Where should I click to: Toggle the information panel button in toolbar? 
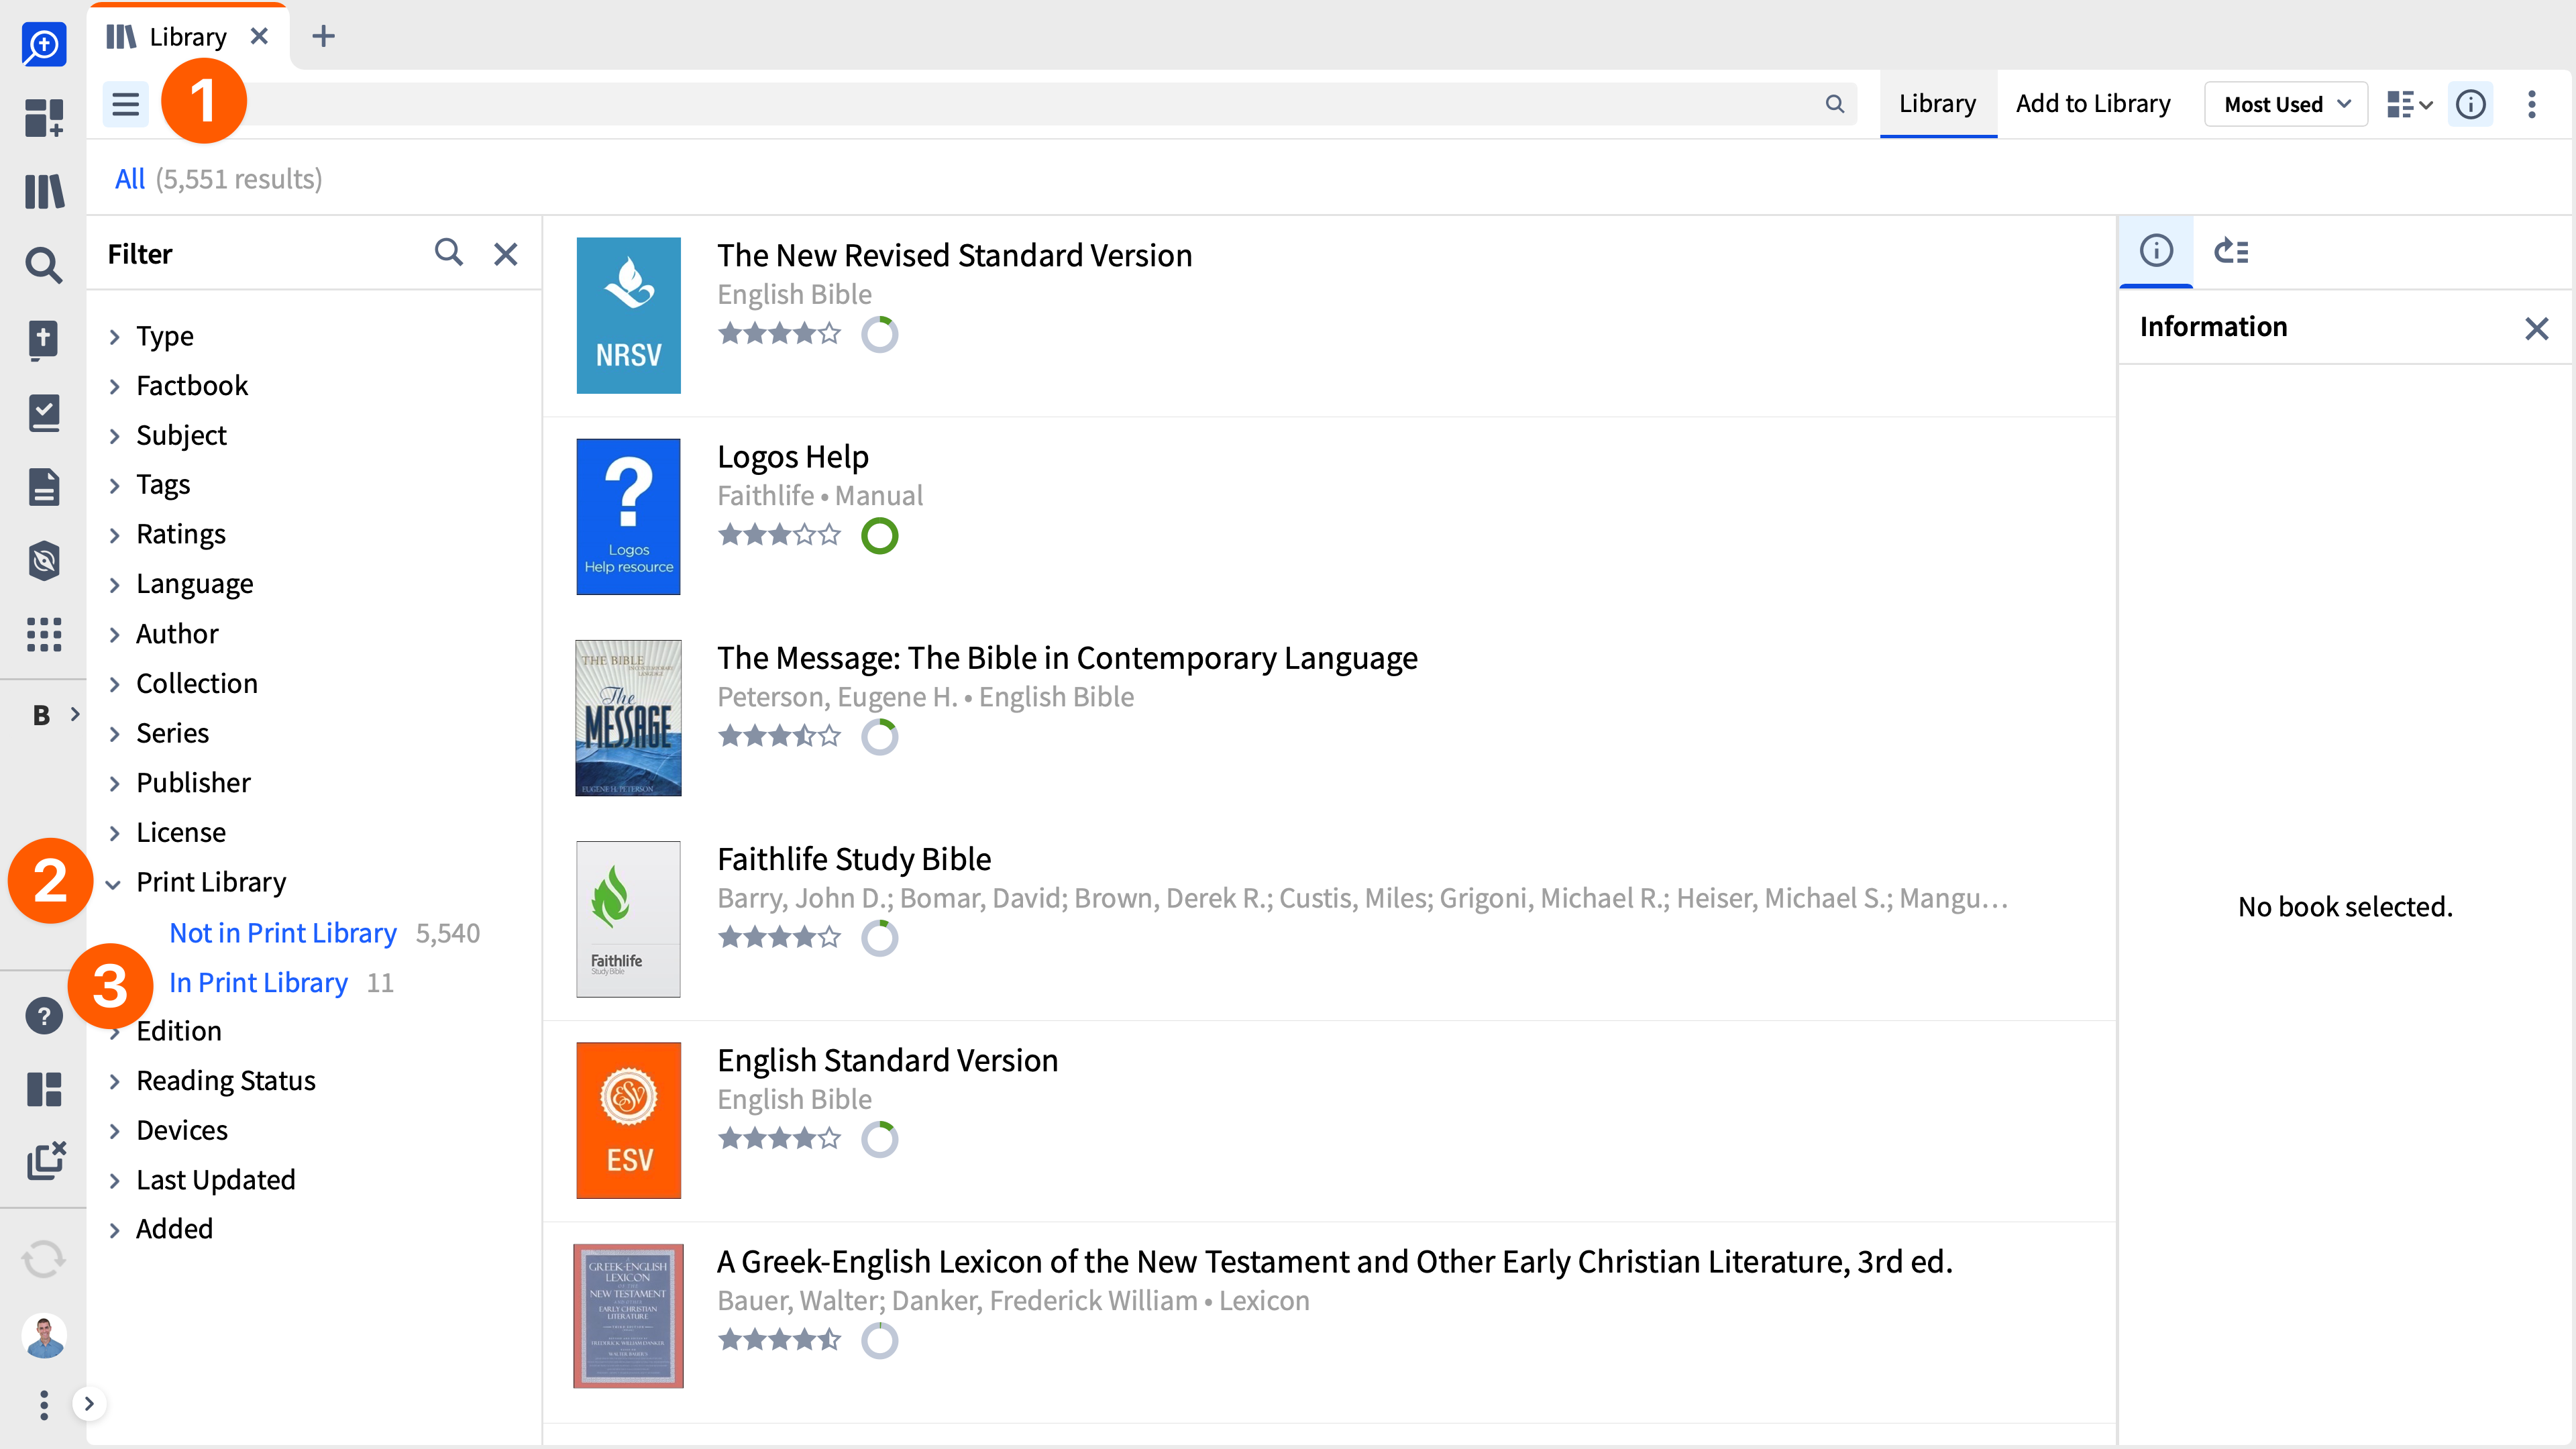pyautogui.click(x=2471, y=104)
